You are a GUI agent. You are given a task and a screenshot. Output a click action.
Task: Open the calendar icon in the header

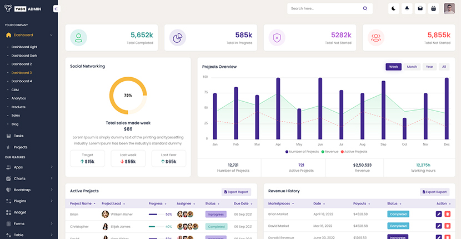click(x=433, y=8)
